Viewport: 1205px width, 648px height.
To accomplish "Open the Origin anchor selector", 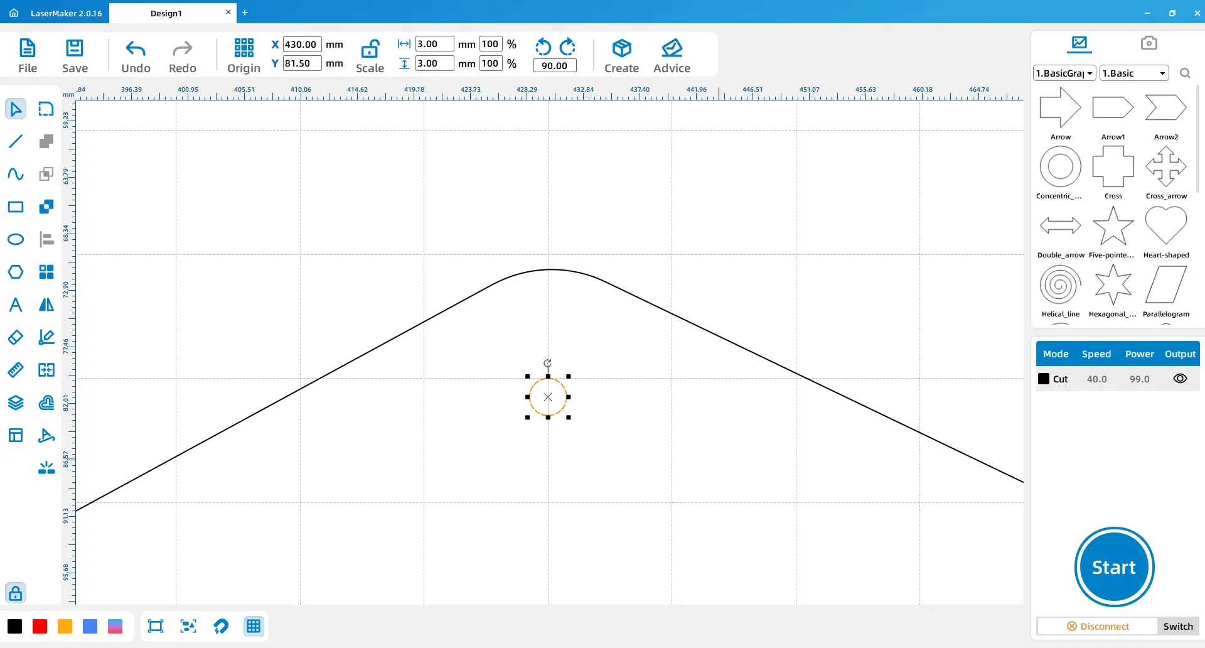I will pyautogui.click(x=244, y=56).
